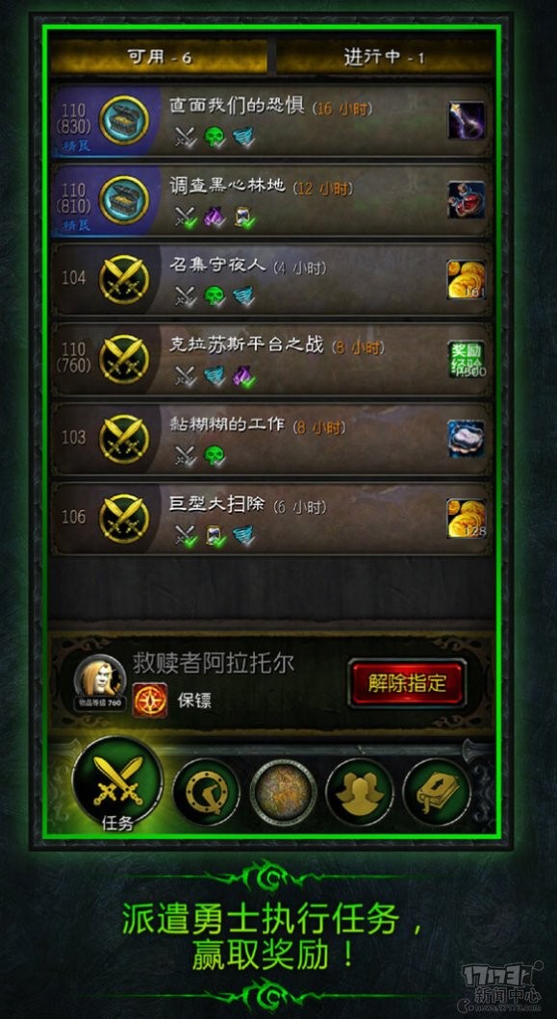Open the round map icon in bottom bar
Image resolution: width=557 pixels, height=1019 pixels.
click(284, 792)
